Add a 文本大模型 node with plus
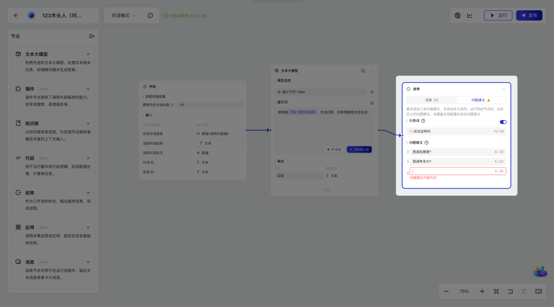Screen dimensions: 554x307 [88, 54]
